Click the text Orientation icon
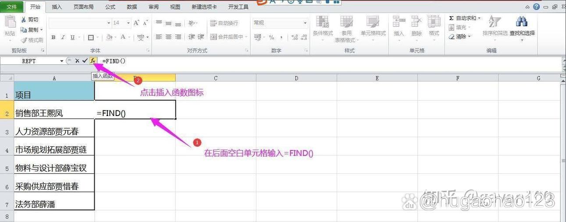 [x=192, y=23]
